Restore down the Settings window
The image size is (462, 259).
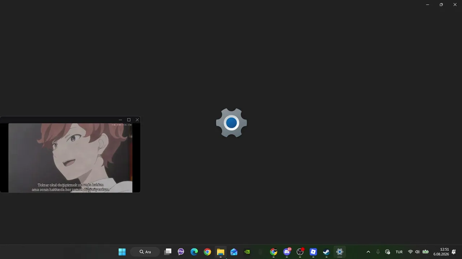coord(441,5)
